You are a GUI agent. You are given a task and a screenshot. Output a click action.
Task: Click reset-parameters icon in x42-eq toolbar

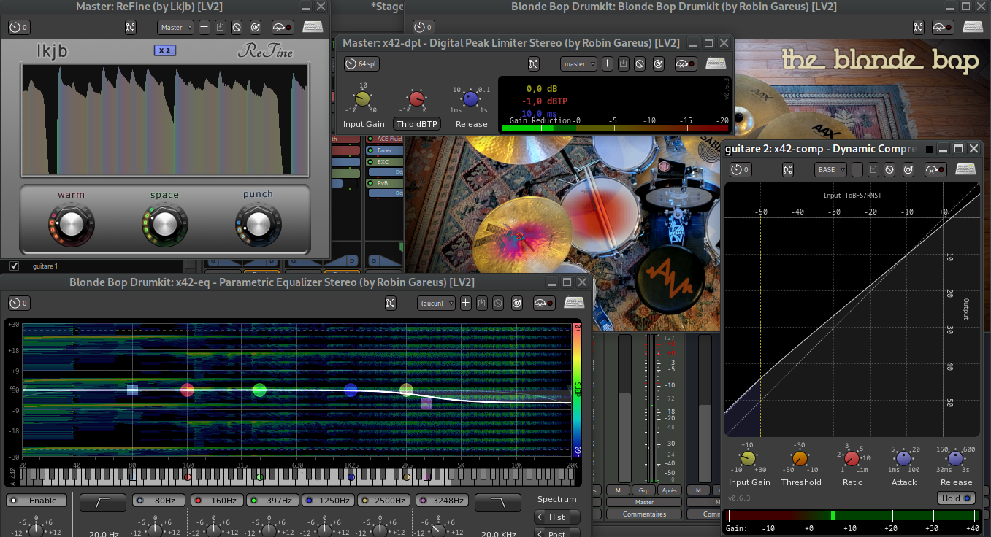[x=517, y=303]
